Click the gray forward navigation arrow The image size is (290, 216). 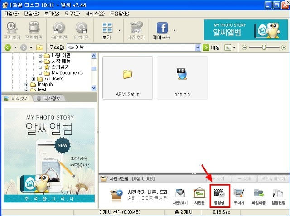click(24, 48)
